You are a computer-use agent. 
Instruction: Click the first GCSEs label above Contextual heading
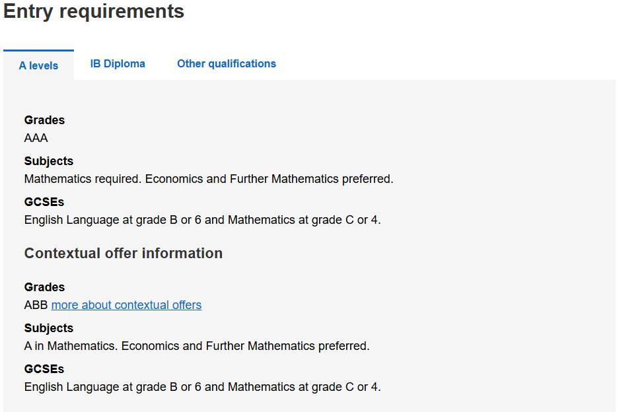pos(44,202)
